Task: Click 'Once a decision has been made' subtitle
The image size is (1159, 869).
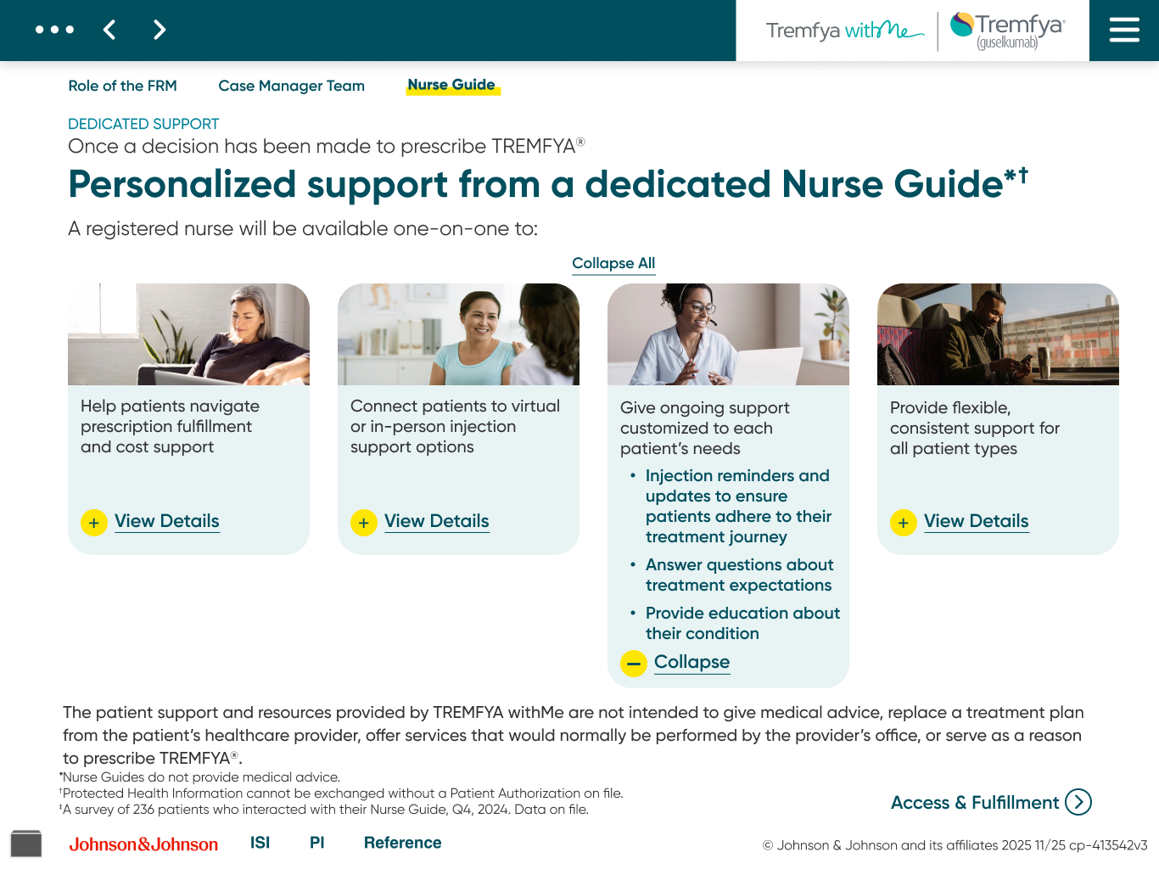Action: click(327, 146)
